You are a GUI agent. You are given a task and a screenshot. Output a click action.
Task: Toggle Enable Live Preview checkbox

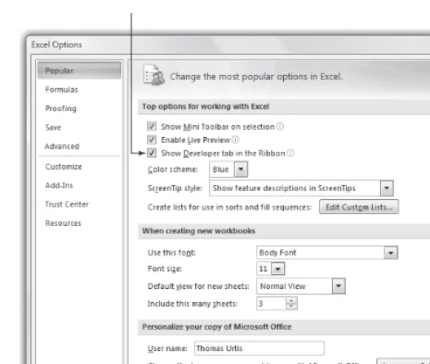(152, 140)
